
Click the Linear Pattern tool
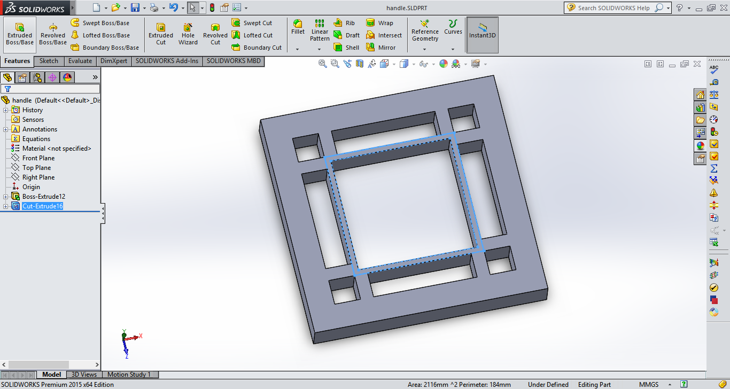click(x=320, y=30)
